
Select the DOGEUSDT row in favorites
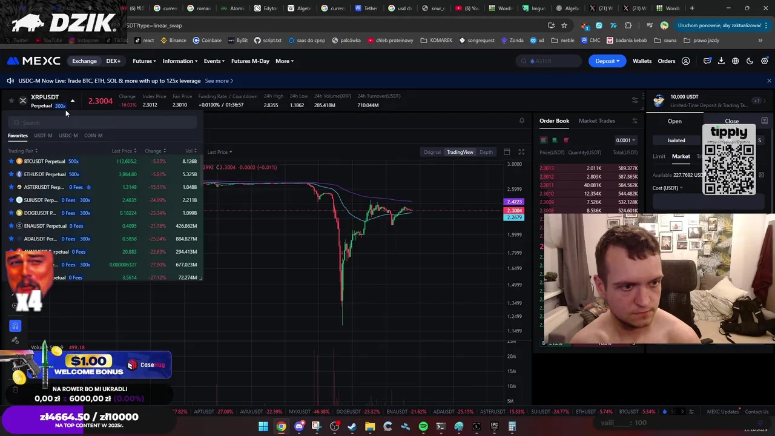pos(102,213)
